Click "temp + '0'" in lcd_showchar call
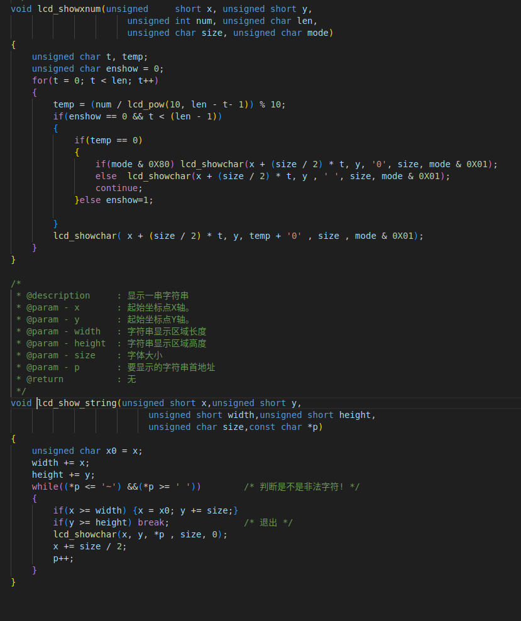Viewport: 521px width, 621px height. (x=275, y=236)
